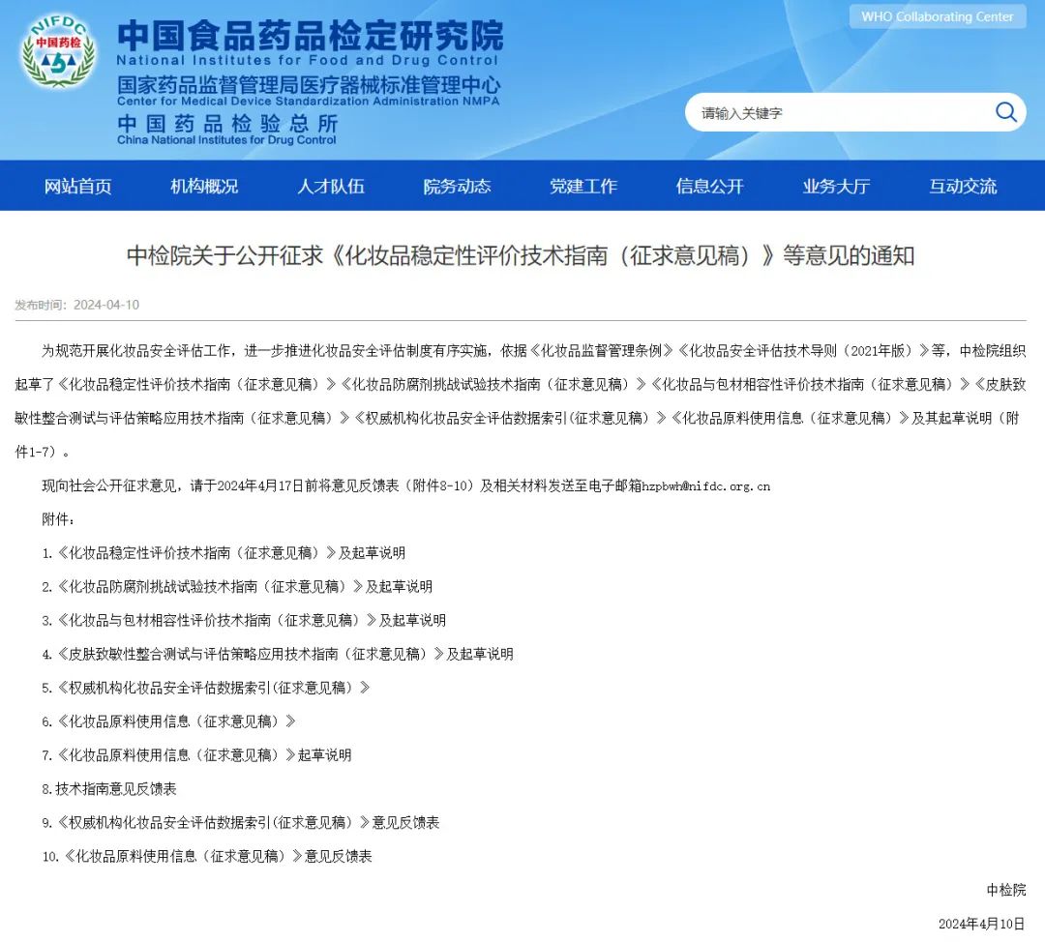Click the National Institutes for Food and Drug Control subtitle

[x=308, y=60]
